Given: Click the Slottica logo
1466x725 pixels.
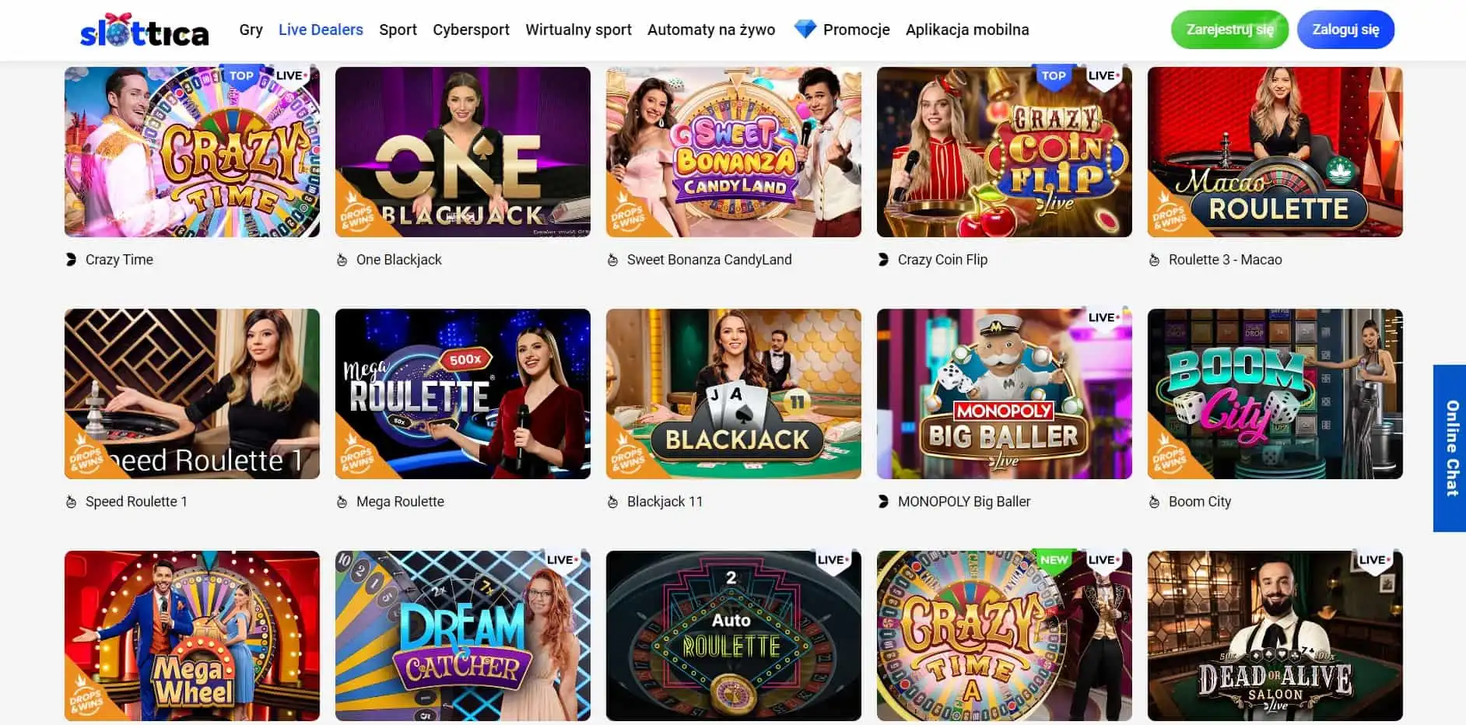Looking at the screenshot, I should 145,31.
